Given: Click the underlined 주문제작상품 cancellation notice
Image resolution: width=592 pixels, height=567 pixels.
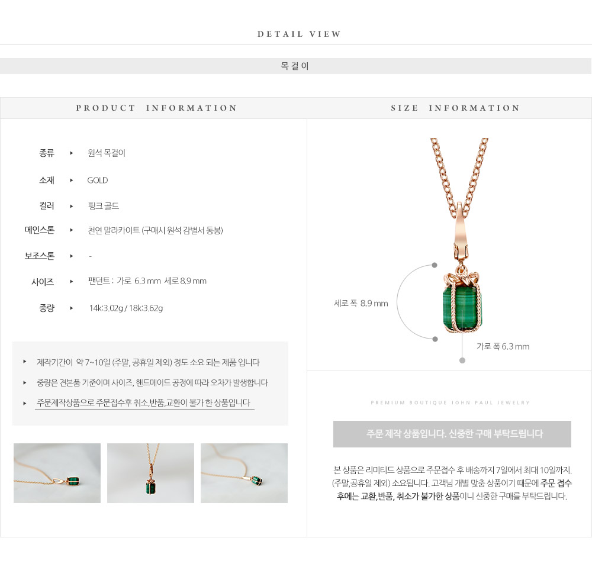Looking at the screenshot, I should 144,403.
